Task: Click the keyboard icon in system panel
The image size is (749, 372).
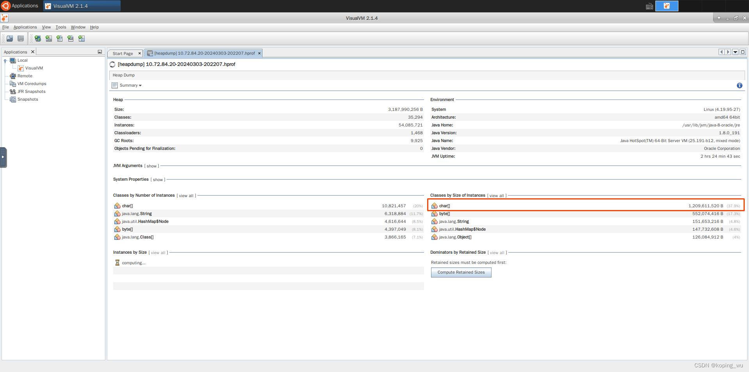Action: 650,6
